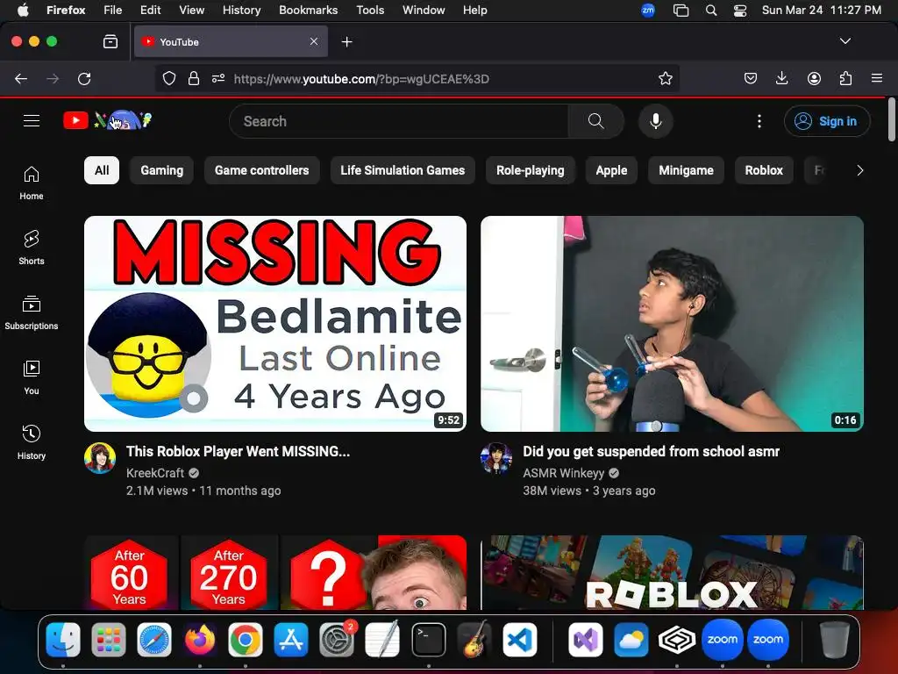Image resolution: width=898 pixels, height=674 pixels.
Task: Click the page vertical scrollbar
Action: pyautogui.click(x=892, y=119)
